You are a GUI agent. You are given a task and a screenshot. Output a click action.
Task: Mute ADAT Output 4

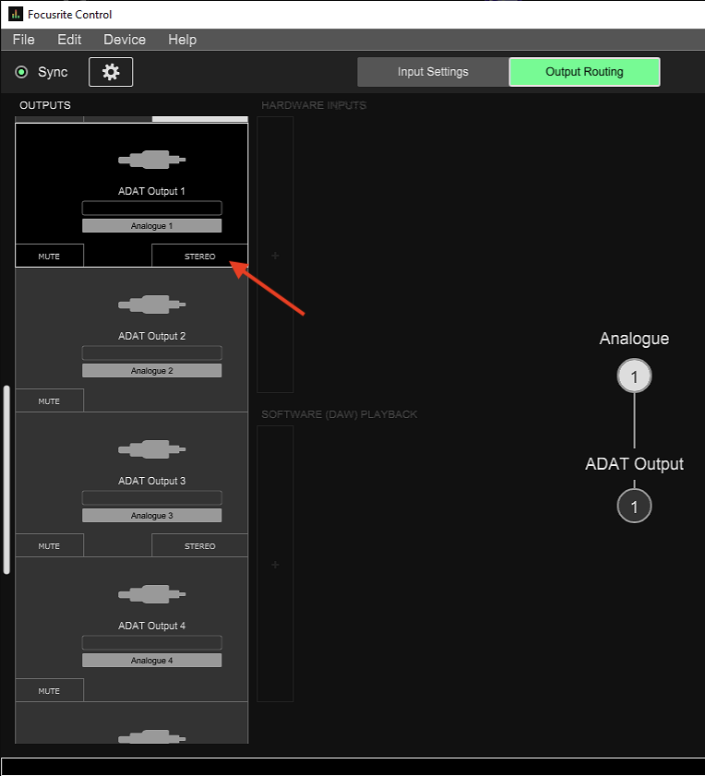[x=49, y=691]
